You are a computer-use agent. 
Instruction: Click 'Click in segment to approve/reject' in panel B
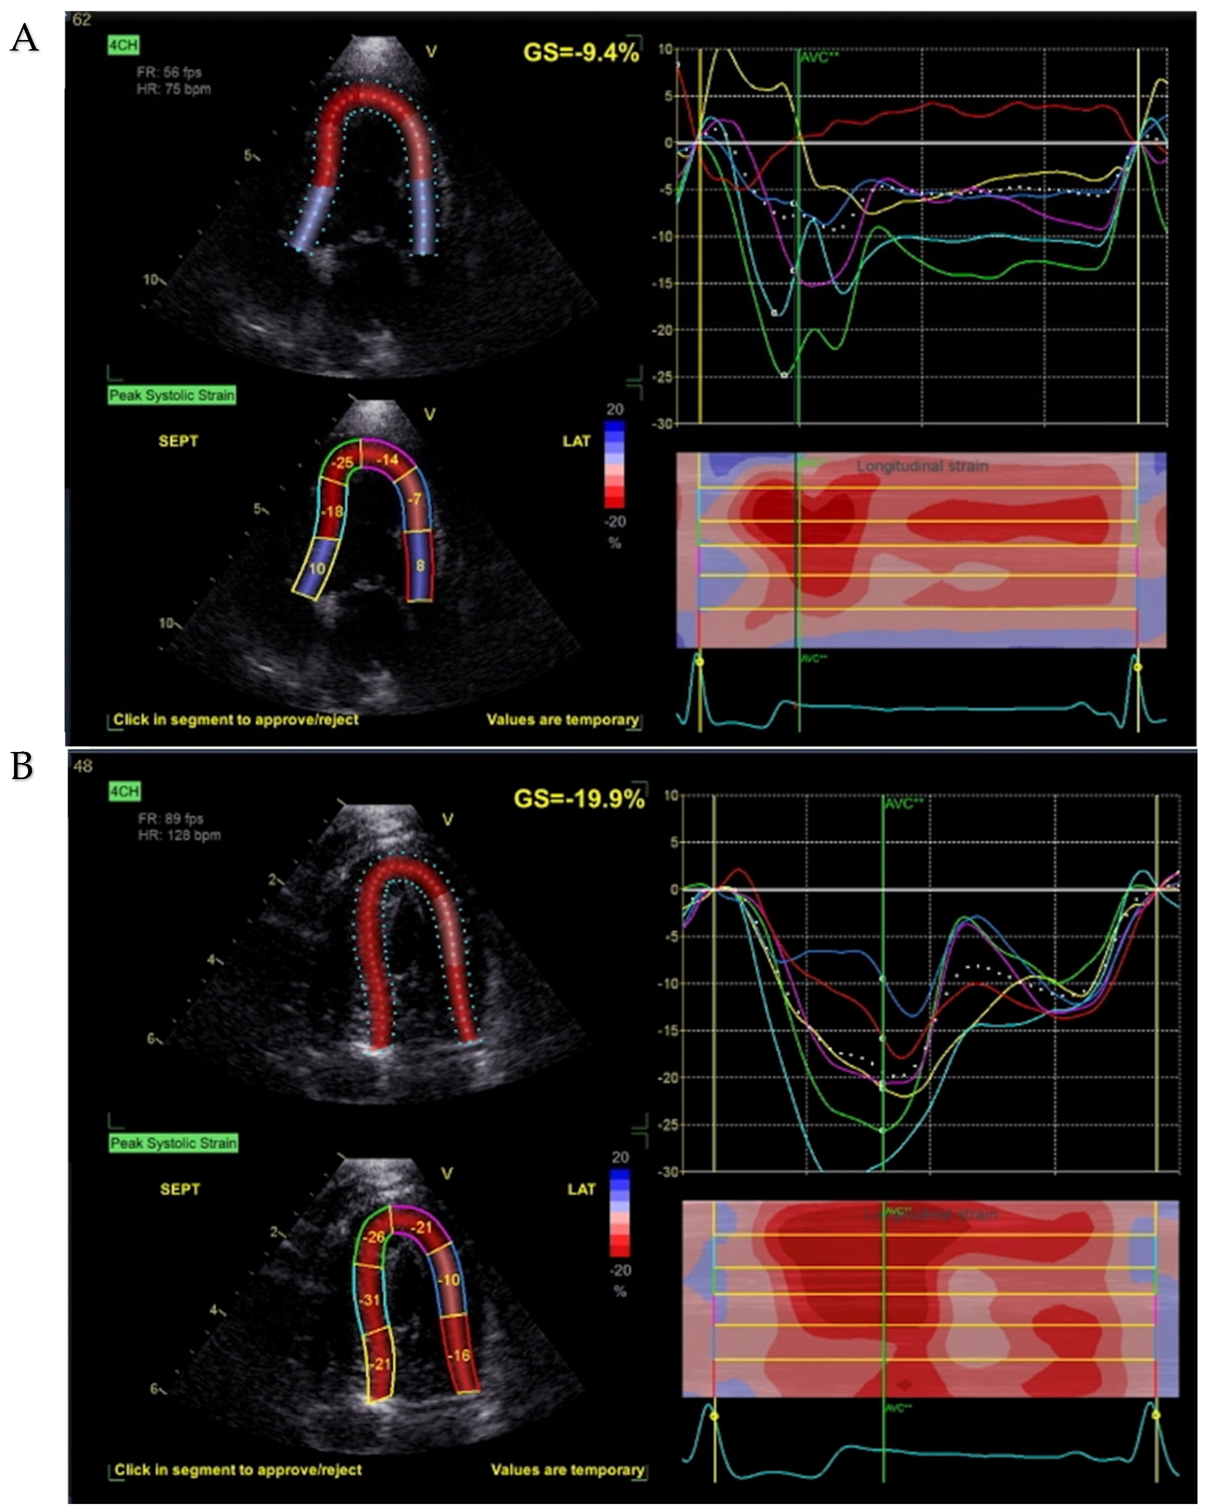pyautogui.click(x=238, y=1469)
